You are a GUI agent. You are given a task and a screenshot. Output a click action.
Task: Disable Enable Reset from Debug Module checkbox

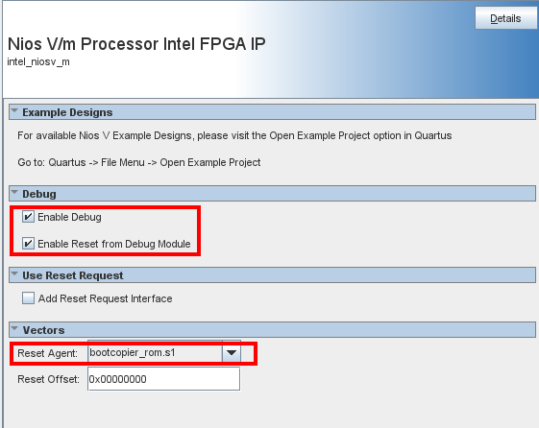coord(28,244)
